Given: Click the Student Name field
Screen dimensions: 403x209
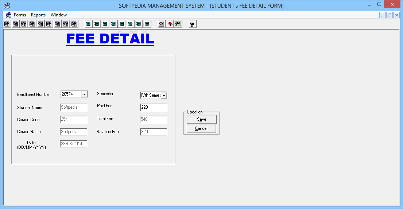Looking at the screenshot, I should 74,108.
